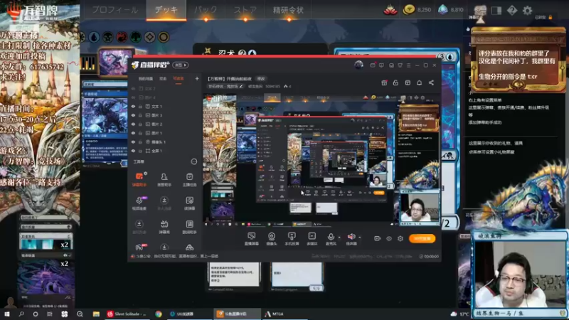Select the 全屏 1 layer row
Image resolution: width=569 pixels, height=320 pixels.
pos(165,151)
